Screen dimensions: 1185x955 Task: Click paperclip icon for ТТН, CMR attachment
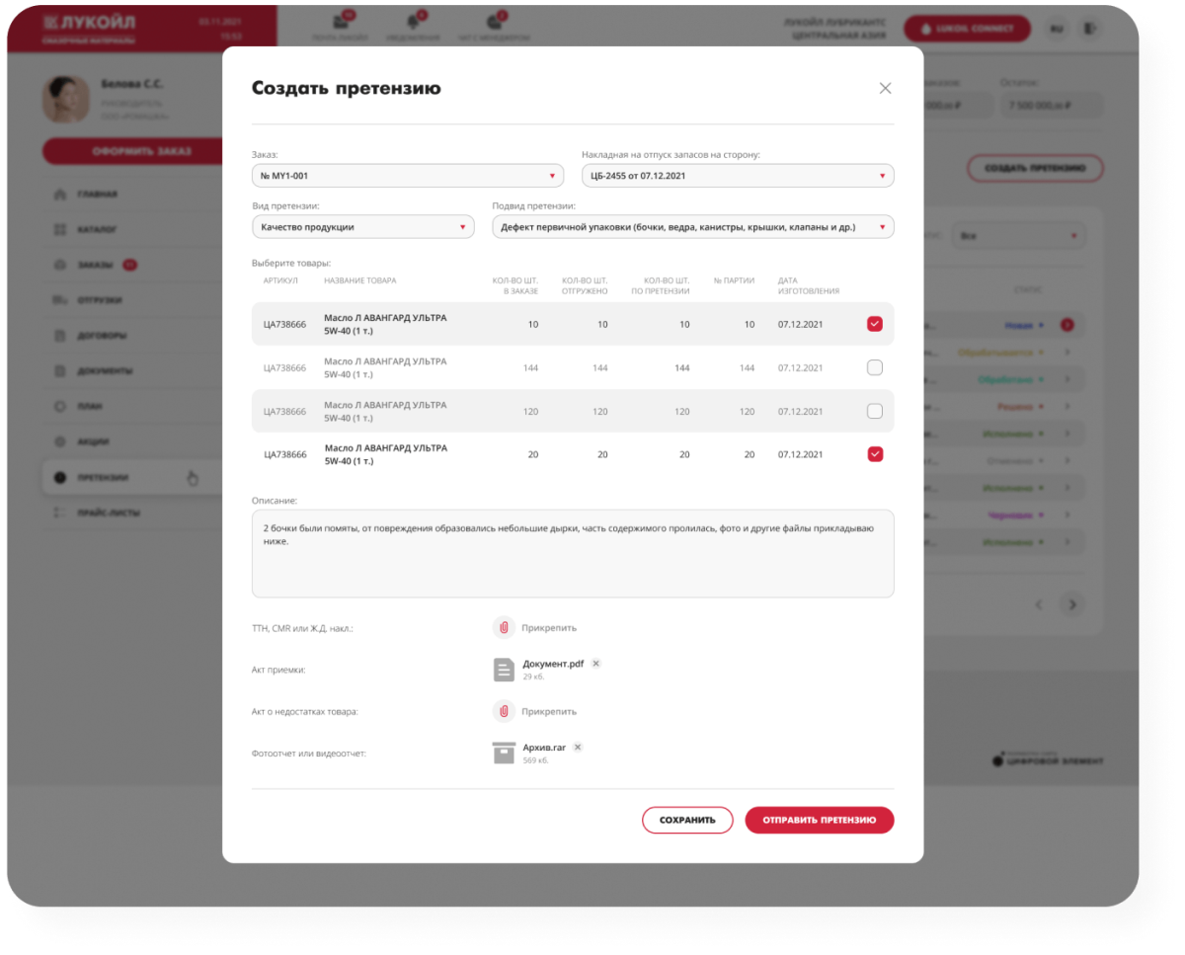tap(504, 627)
